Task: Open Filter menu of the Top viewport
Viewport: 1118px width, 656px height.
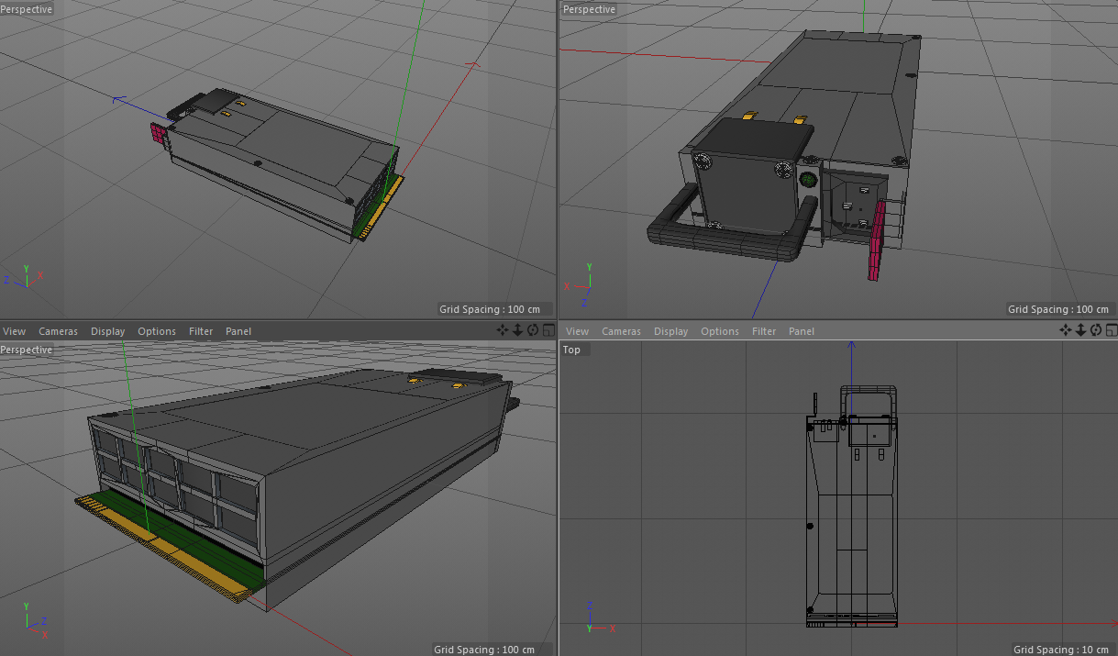Action: point(764,331)
